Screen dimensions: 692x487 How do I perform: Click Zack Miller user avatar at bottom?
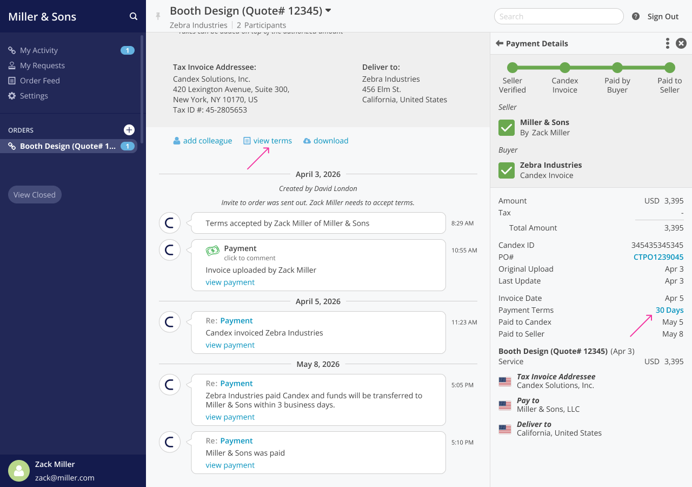point(19,471)
